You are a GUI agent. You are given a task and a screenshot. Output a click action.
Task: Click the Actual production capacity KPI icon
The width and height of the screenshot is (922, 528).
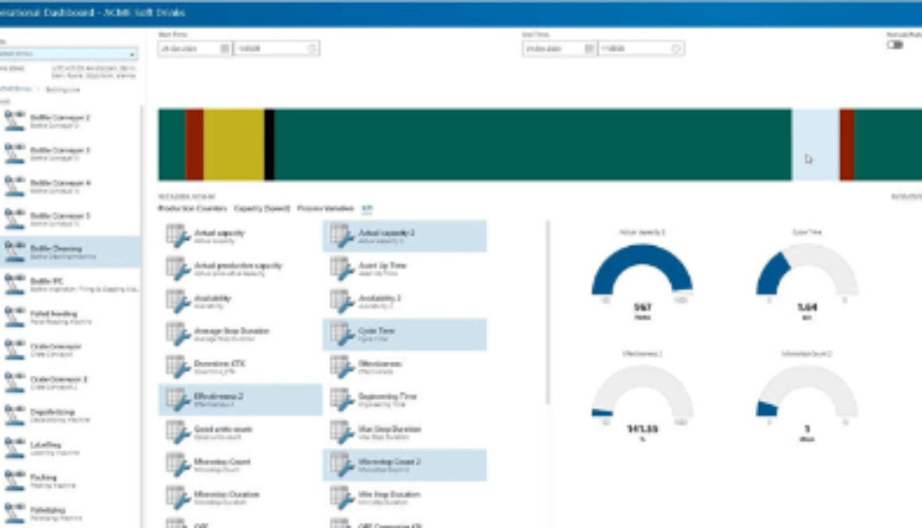[177, 269]
